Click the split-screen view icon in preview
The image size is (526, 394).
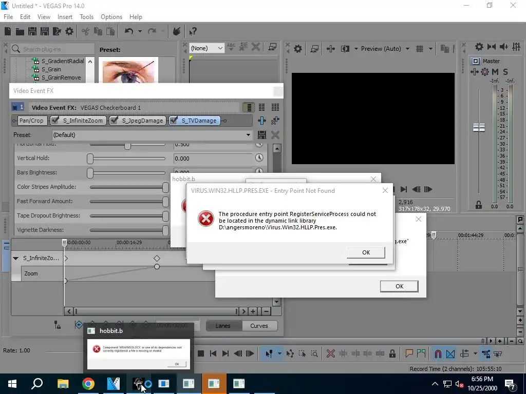[x=345, y=49]
